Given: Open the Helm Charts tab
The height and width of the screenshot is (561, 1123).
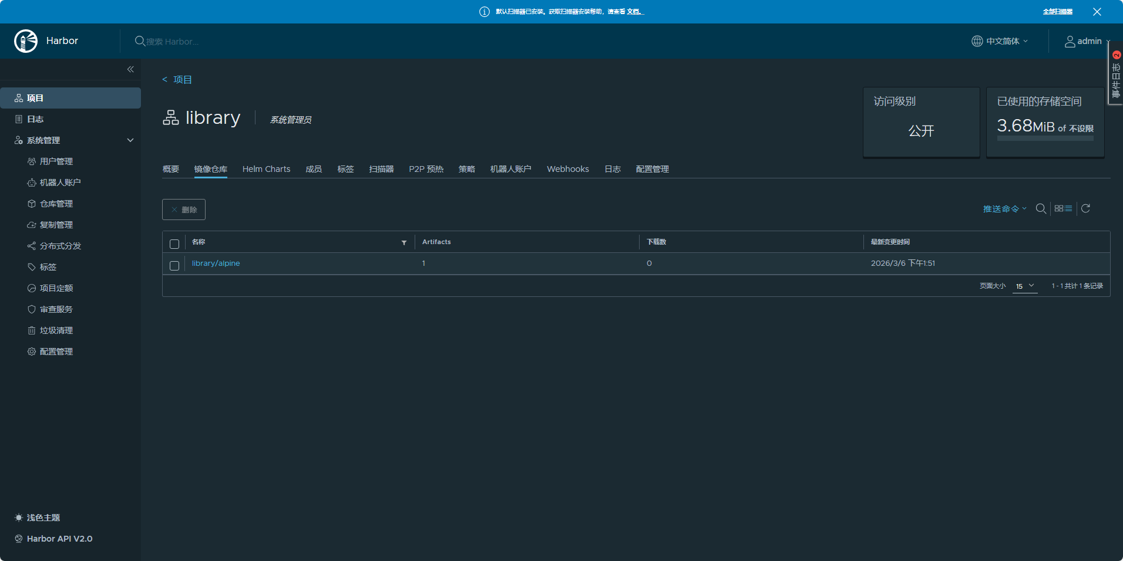Looking at the screenshot, I should [267, 169].
